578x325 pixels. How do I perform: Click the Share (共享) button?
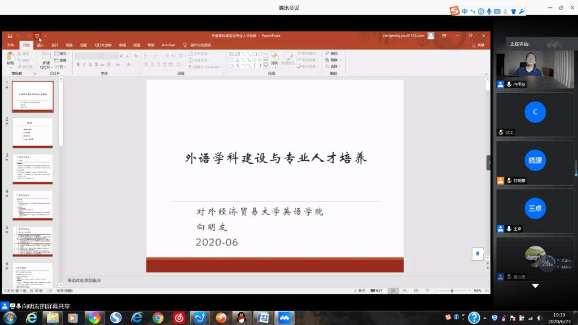(479, 45)
